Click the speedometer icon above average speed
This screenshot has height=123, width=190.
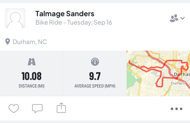click(x=95, y=62)
